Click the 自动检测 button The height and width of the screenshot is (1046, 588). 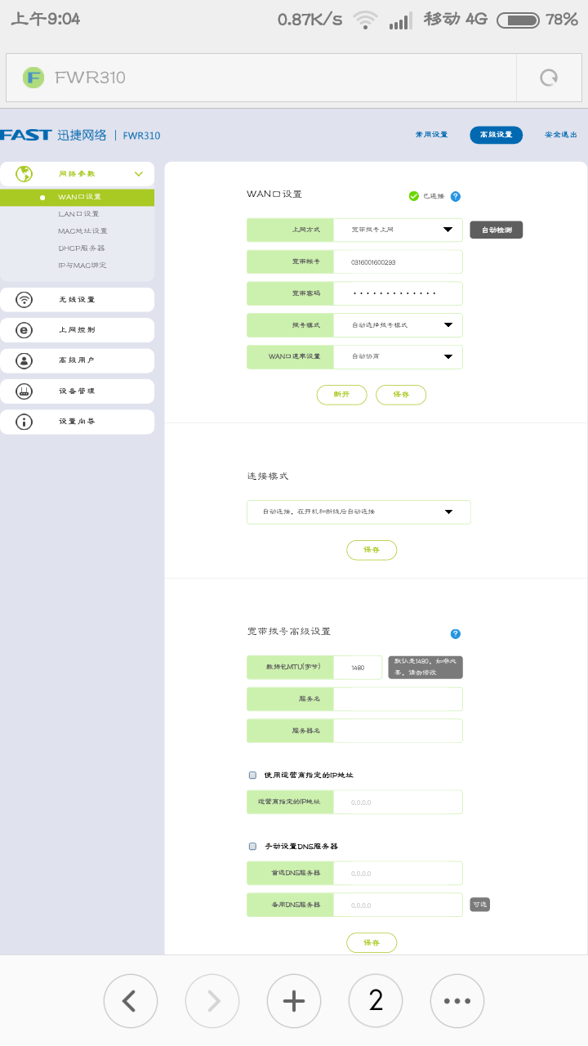point(497,230)
